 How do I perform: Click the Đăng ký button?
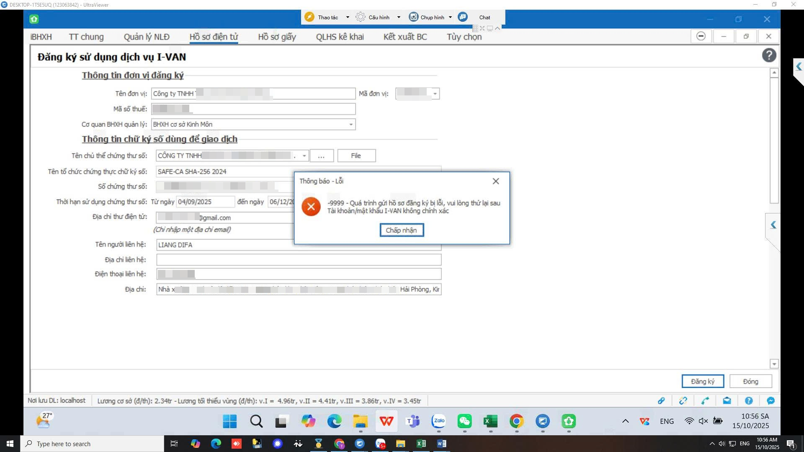coord(702,381)
